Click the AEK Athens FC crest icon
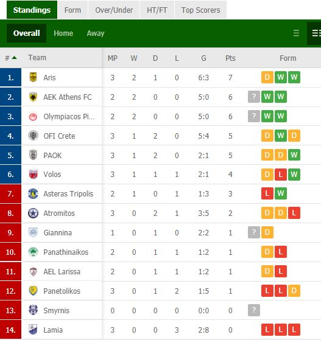This screenshot has width=321, height=340. coord(33,97)
